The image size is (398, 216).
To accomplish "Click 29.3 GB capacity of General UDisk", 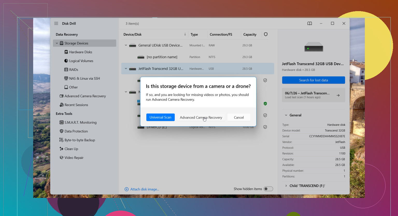I will click(247, 45).
